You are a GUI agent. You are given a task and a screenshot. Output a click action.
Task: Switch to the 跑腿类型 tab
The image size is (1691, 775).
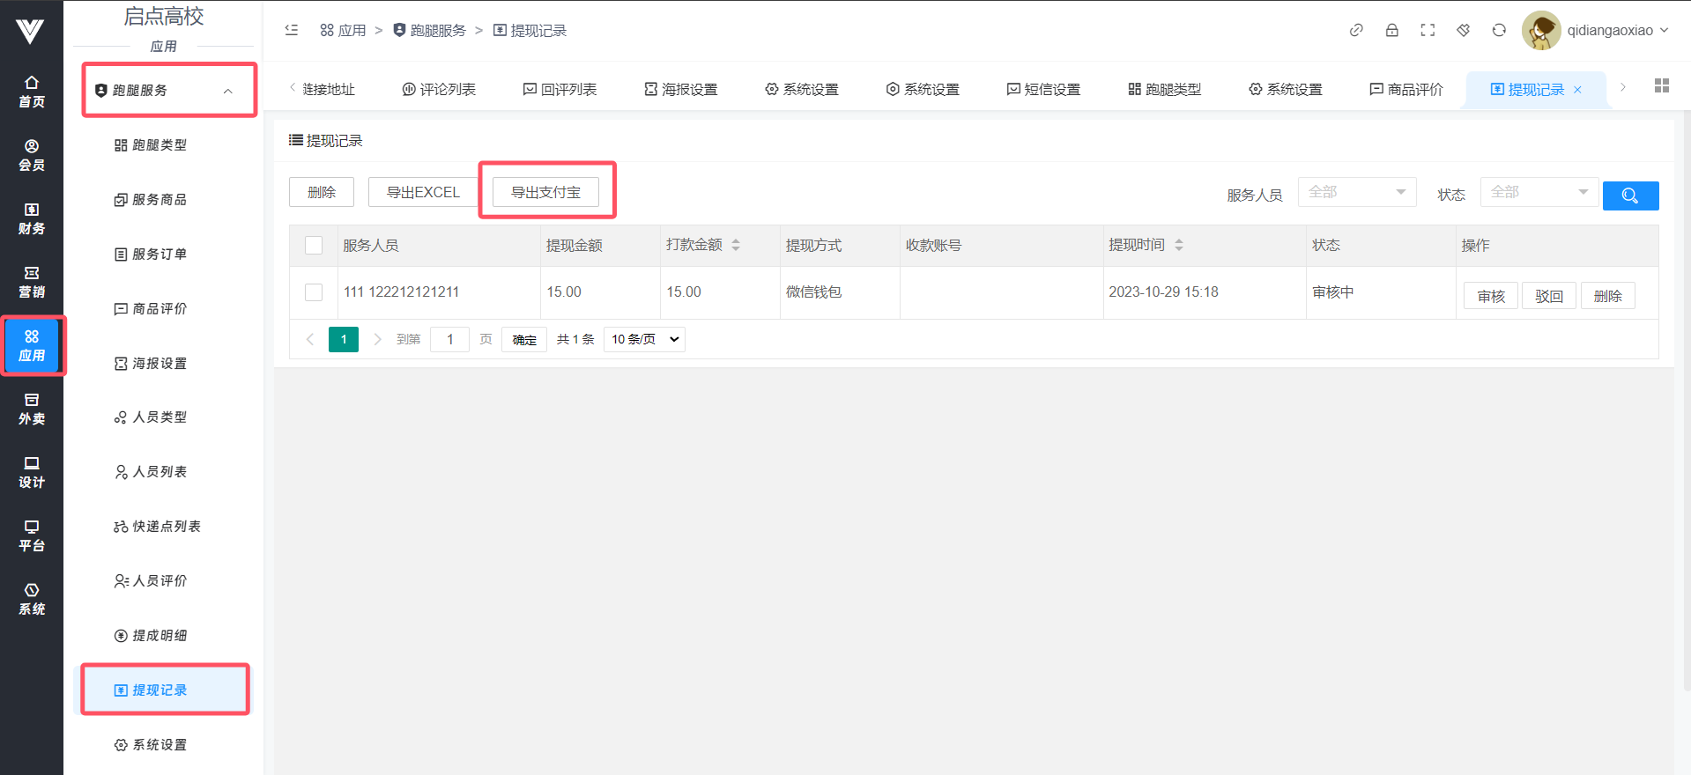click(x=1164, y=90)
